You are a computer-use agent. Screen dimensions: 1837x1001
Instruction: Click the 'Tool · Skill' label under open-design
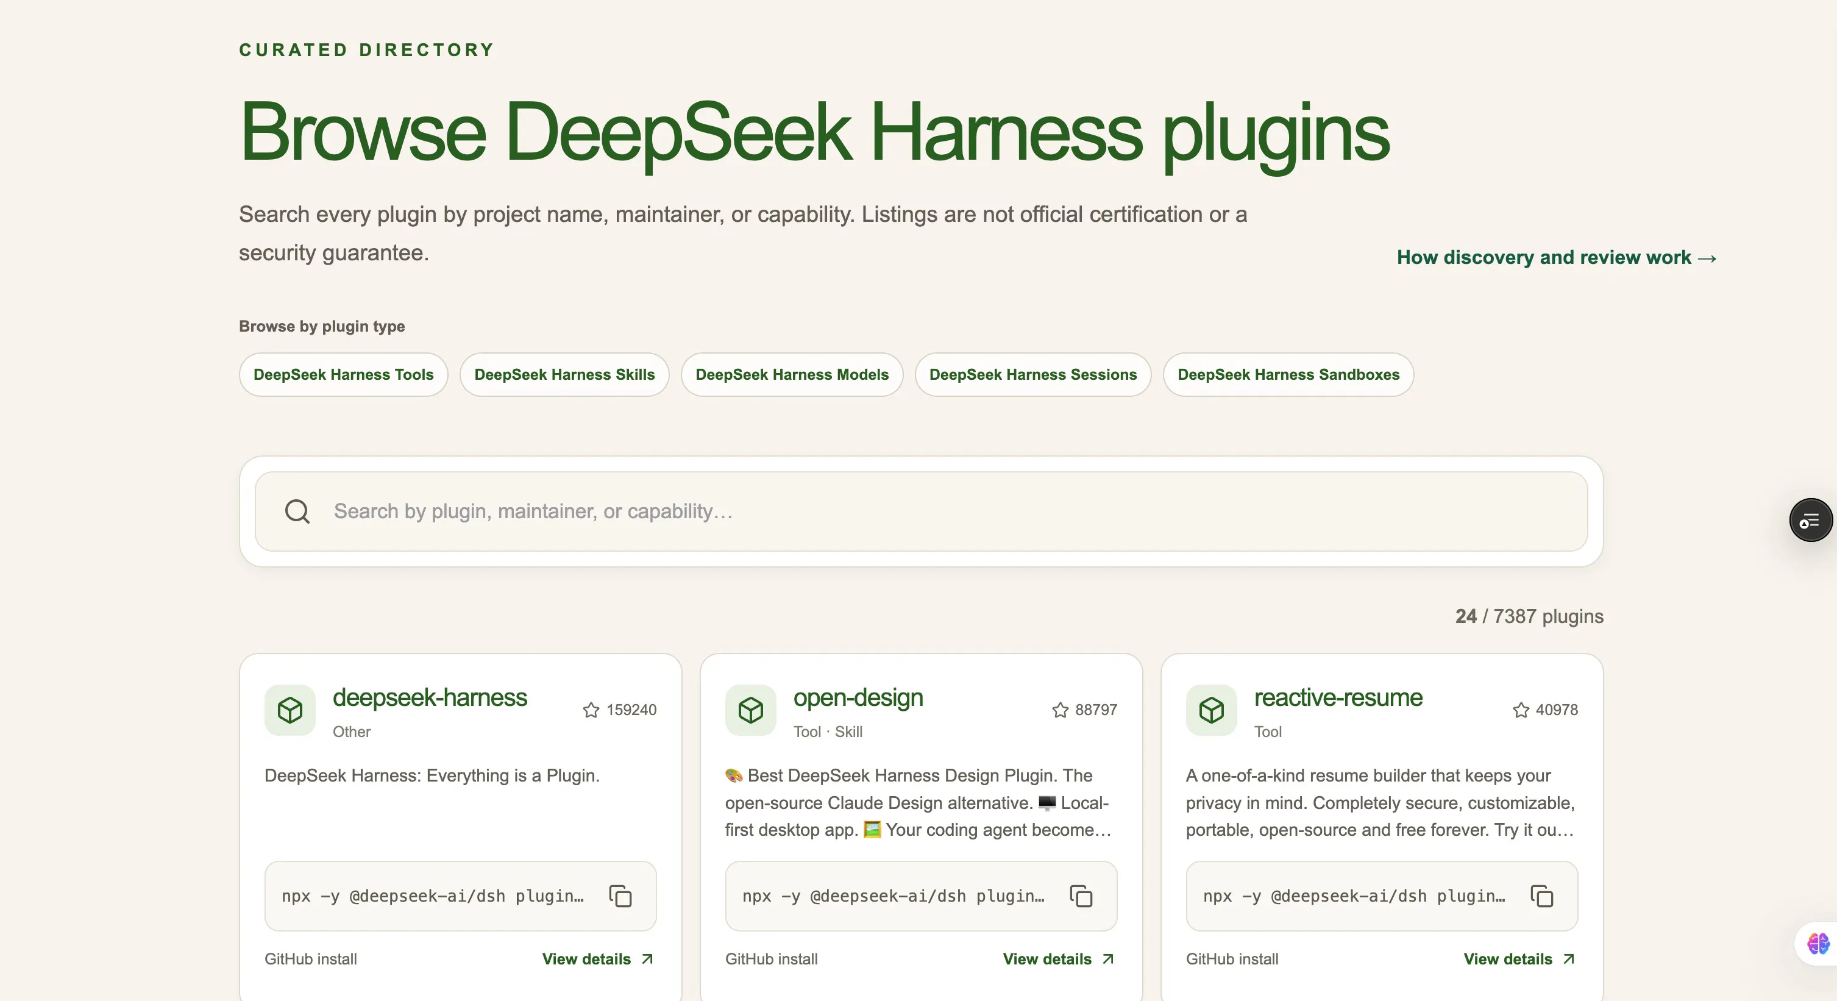[x=828, y=732]
